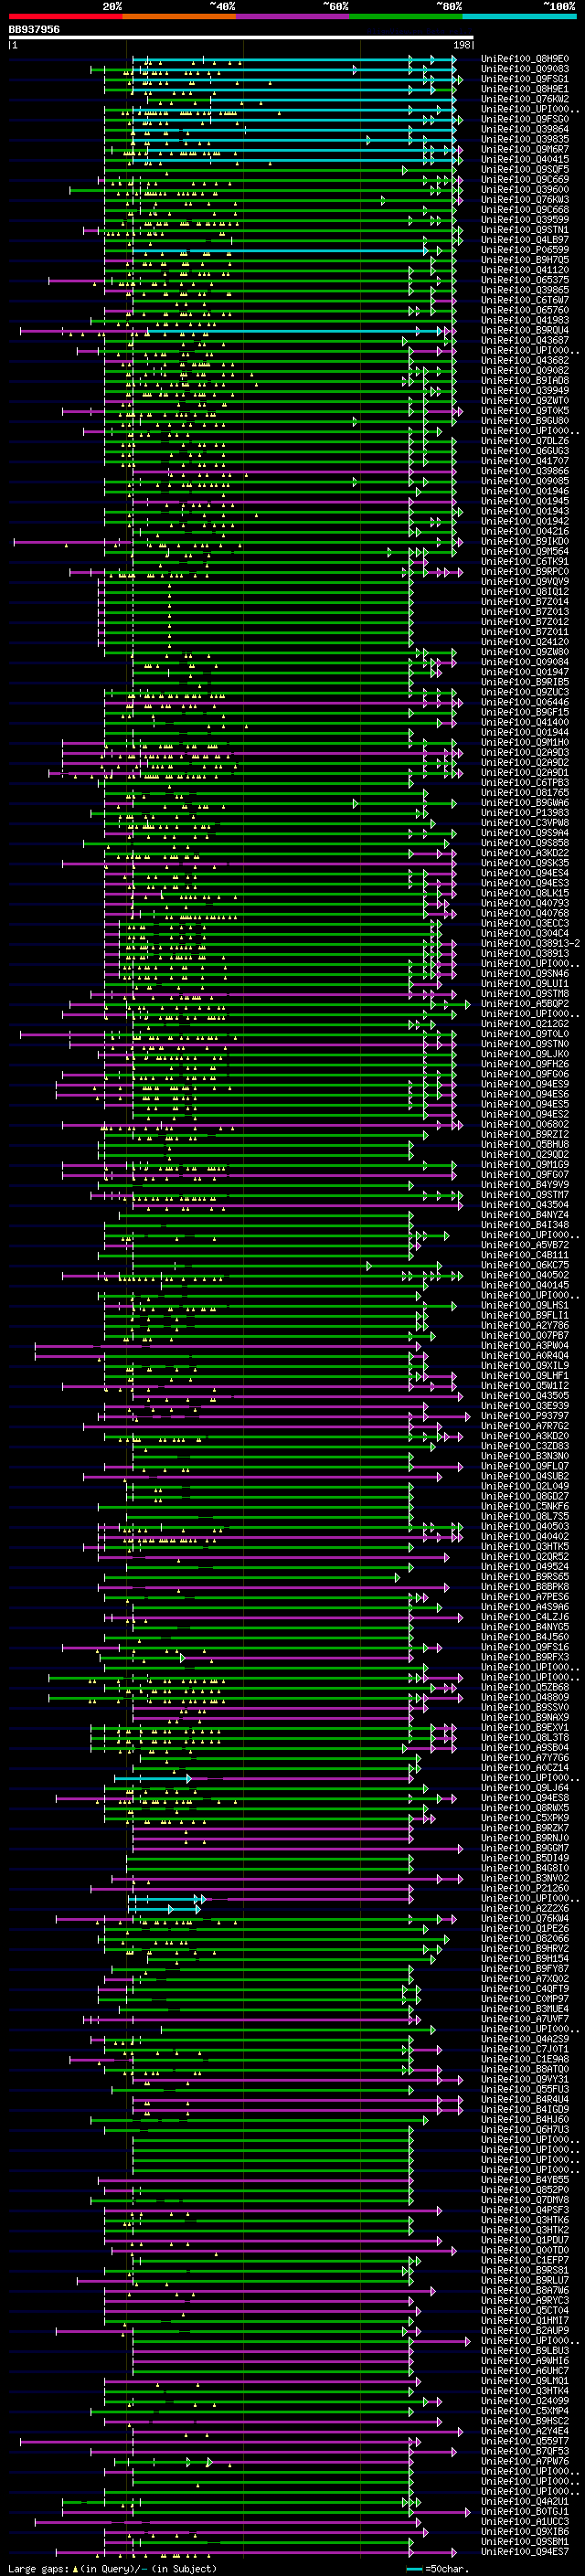Choose entry UniRef100_Q39599
Viewport: 585px width, 2576px height.
pos(525,220)
